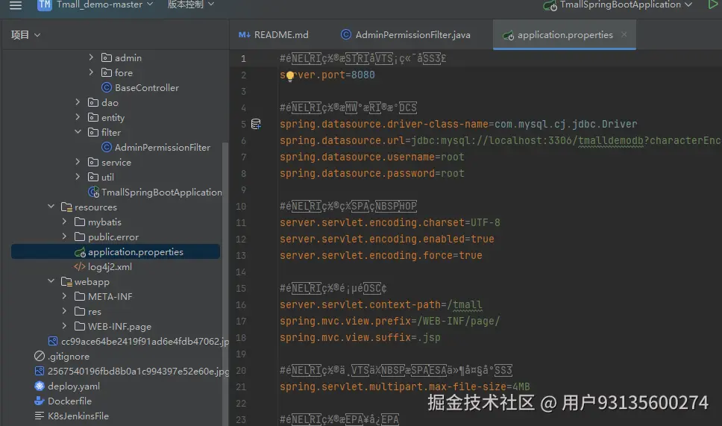Expand the WEB-INF.page folder
This screenshot has height=426, width=722.
click(64, 326)
